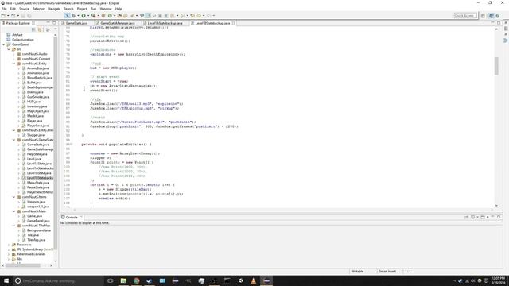The image size is (509, 286).
Task: Click the Java perspective icon
Action: 492,16
